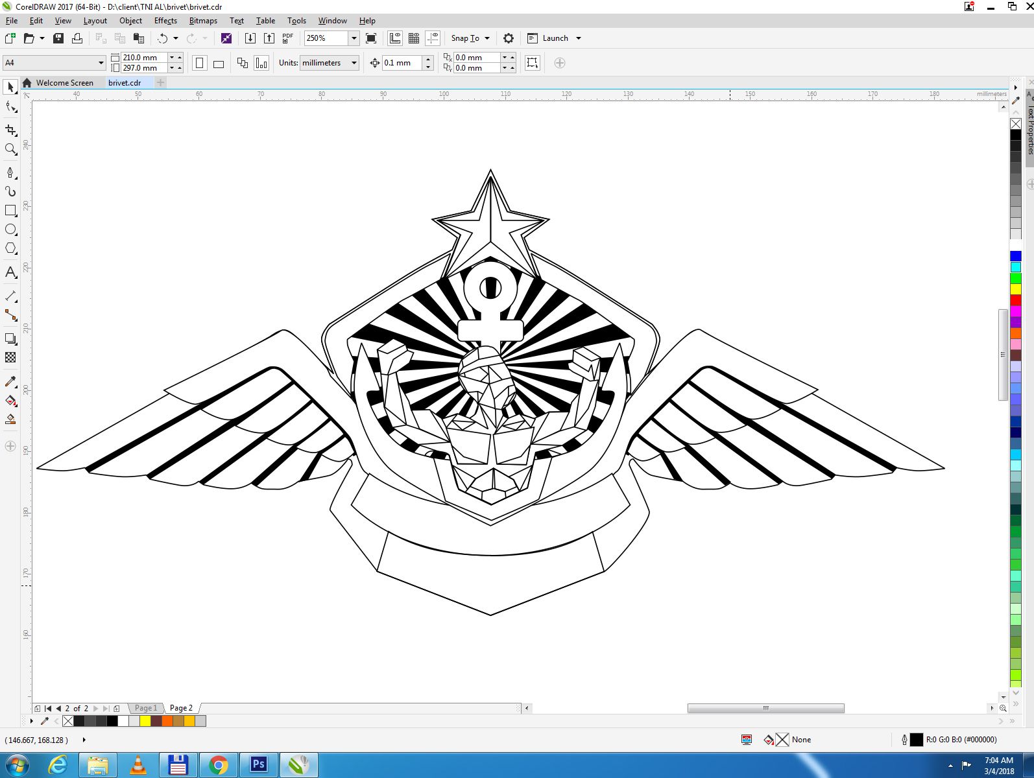Open the Bitmaps menu

tap(203, 21)
